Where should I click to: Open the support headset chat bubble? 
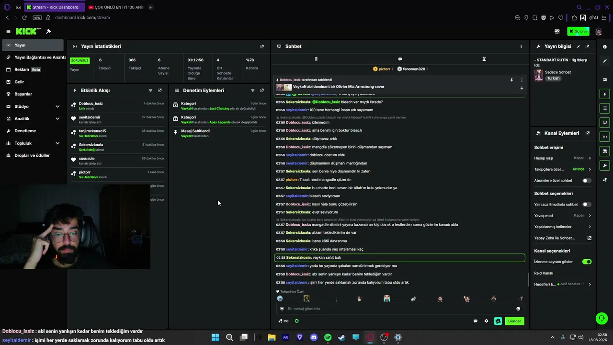point(602,318)
